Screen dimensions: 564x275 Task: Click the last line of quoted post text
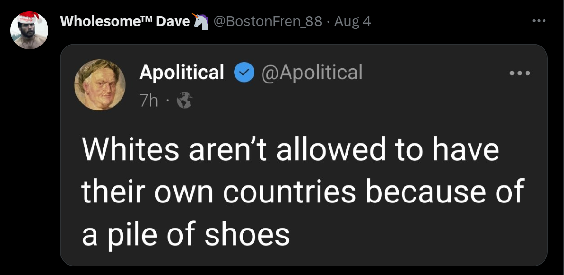tap(186, 234)
